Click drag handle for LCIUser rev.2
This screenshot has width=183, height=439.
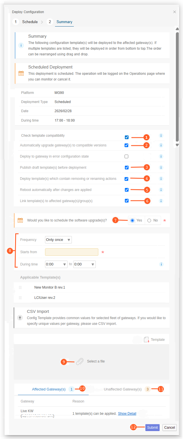(20, 298)
